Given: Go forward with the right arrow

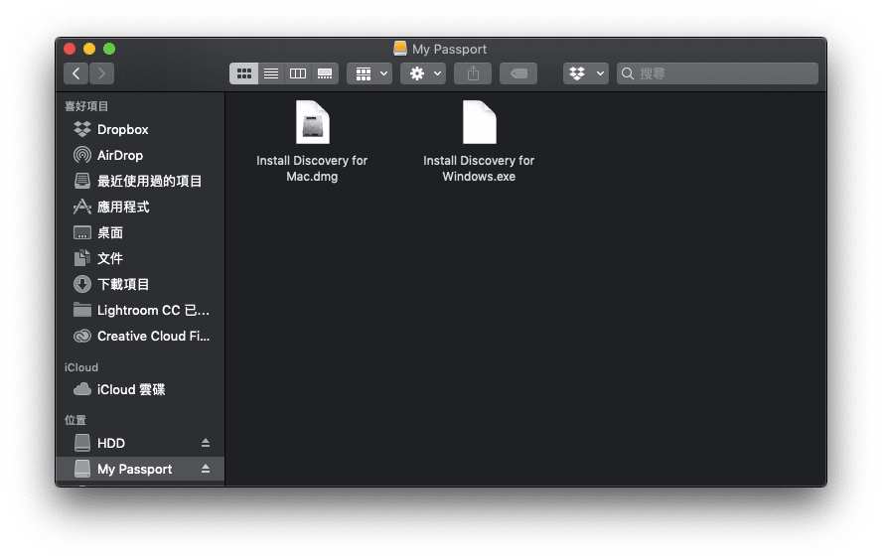Looking at the screenshot, I should [x=102, y=73].
